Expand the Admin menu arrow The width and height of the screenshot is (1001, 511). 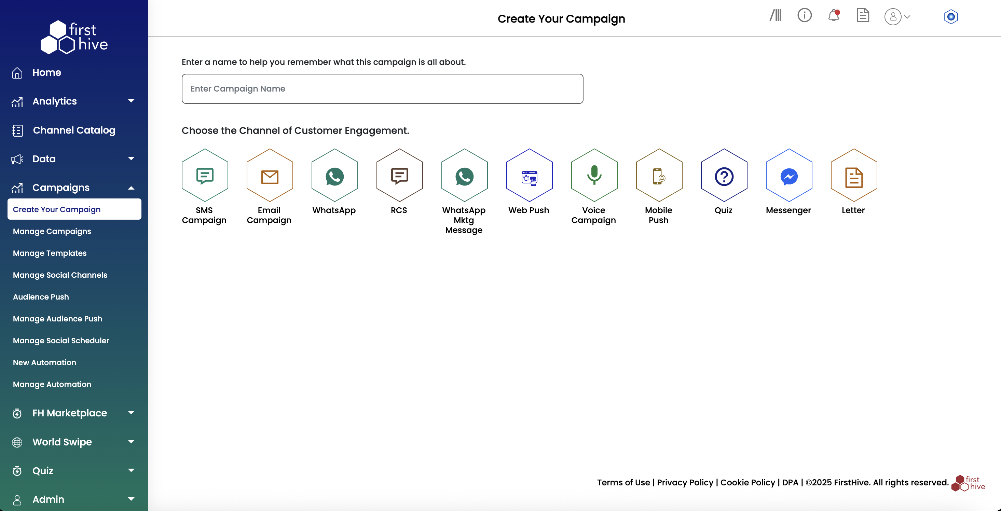coord(131,499)
